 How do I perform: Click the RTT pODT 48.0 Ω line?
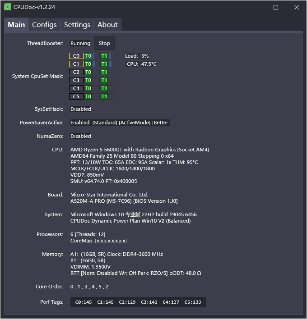click(x=136, y=273)
